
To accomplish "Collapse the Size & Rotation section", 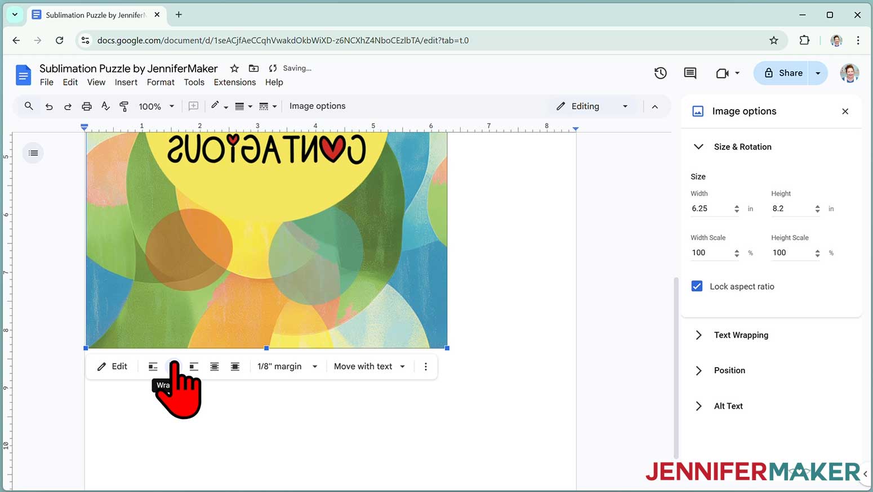I will [698, 147].
